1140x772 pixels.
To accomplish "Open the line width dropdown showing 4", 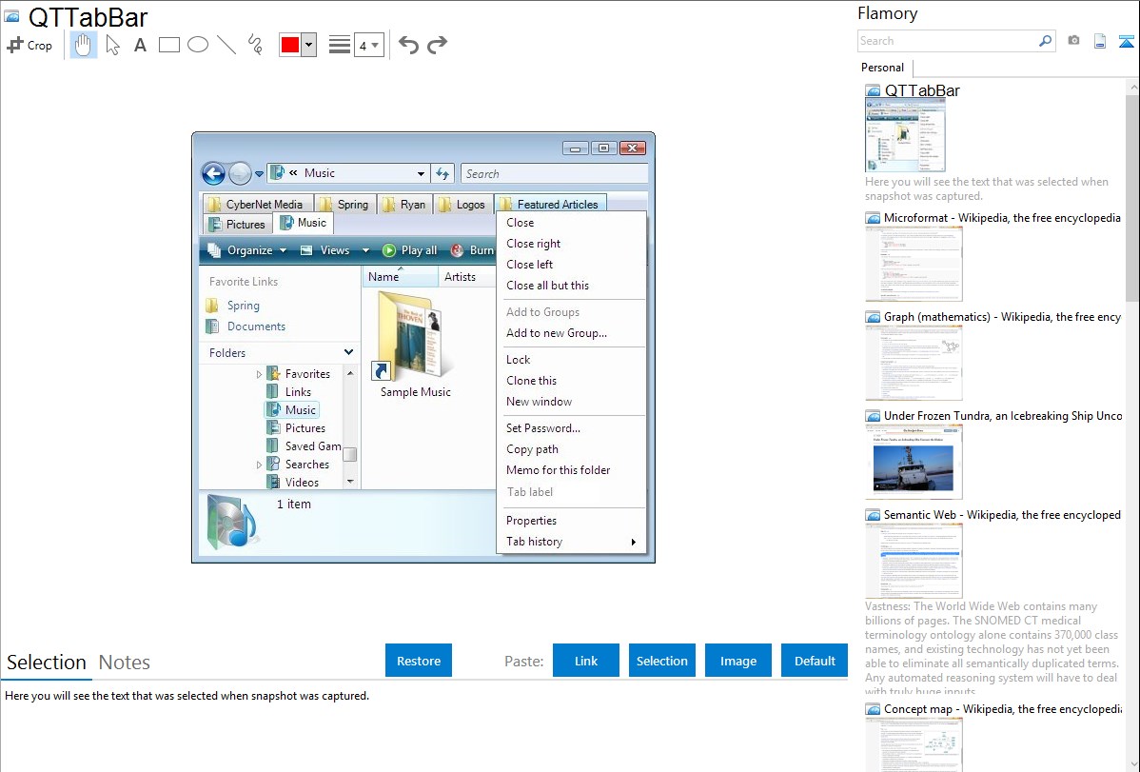I will click(369, 45).
